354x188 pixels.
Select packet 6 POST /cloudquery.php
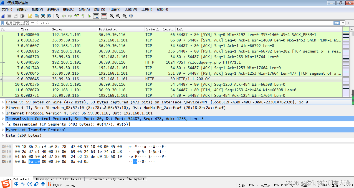coord(171,62)
